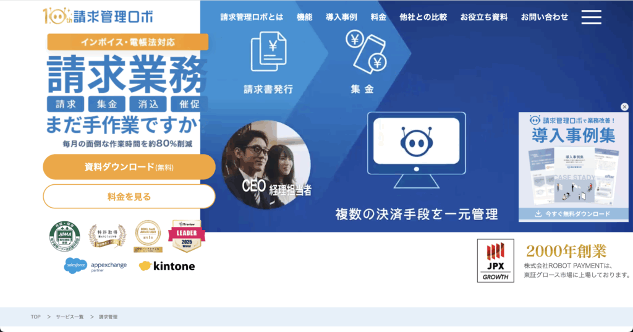Click 今すぐ無料ダウンロード in the popup
The height and width of the screenshot is (332, 633).
(x=573, y=214)
